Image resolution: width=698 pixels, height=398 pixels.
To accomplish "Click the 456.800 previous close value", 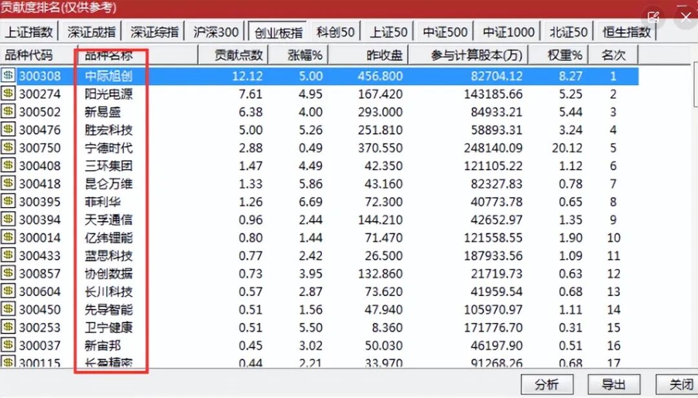I will pyautogui.click(x=380, y=76).
